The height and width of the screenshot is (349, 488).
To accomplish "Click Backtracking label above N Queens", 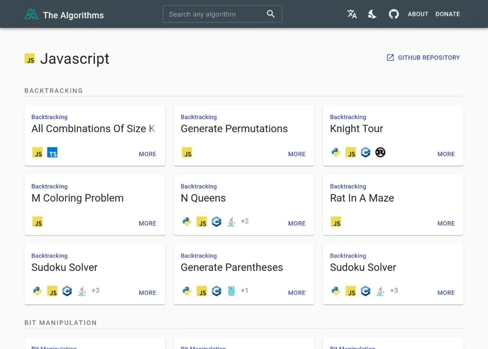I will pos(198,186).
